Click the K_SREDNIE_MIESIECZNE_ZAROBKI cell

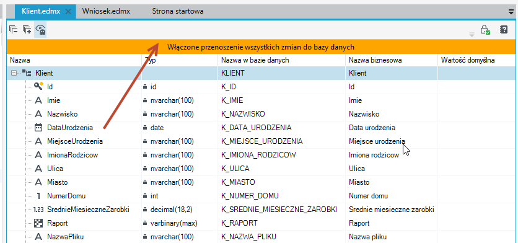pos(282,210)
